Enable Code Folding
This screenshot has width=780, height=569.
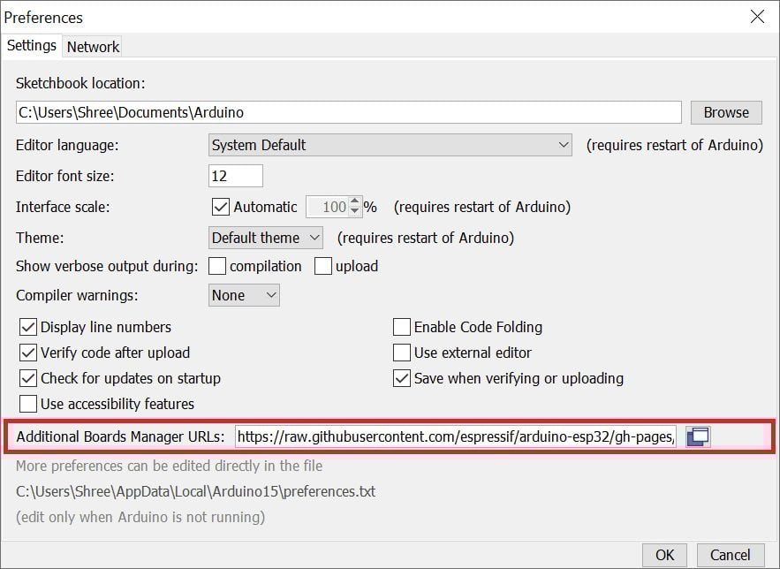[x=403, y=327]
